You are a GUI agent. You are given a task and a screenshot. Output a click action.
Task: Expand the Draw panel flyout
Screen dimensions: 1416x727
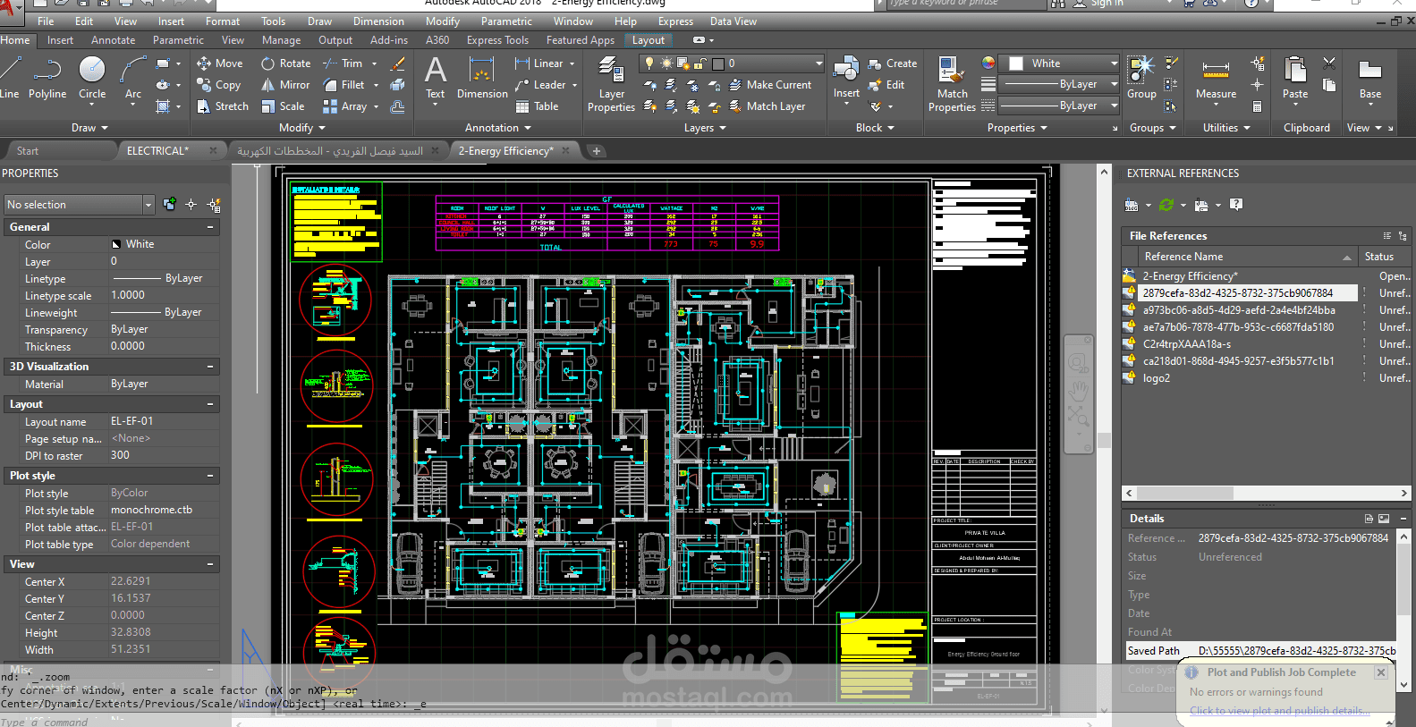89,128
